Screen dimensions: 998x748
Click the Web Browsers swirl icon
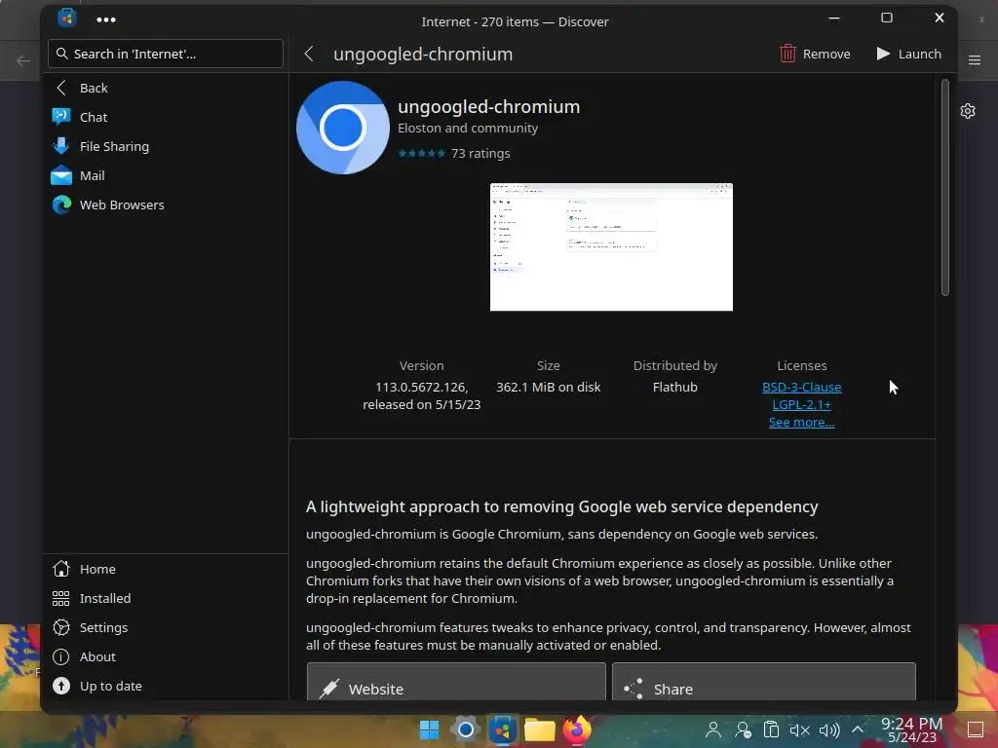click(61, 205)
